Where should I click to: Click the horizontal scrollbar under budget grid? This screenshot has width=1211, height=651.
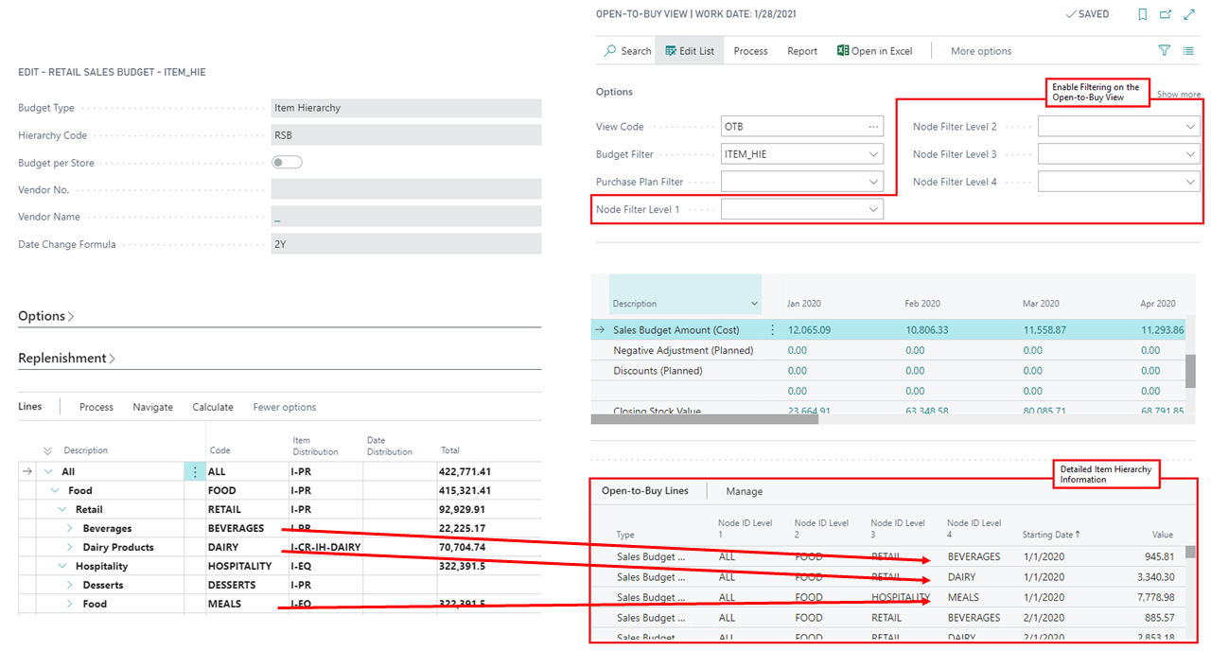(x=705, y=418)
